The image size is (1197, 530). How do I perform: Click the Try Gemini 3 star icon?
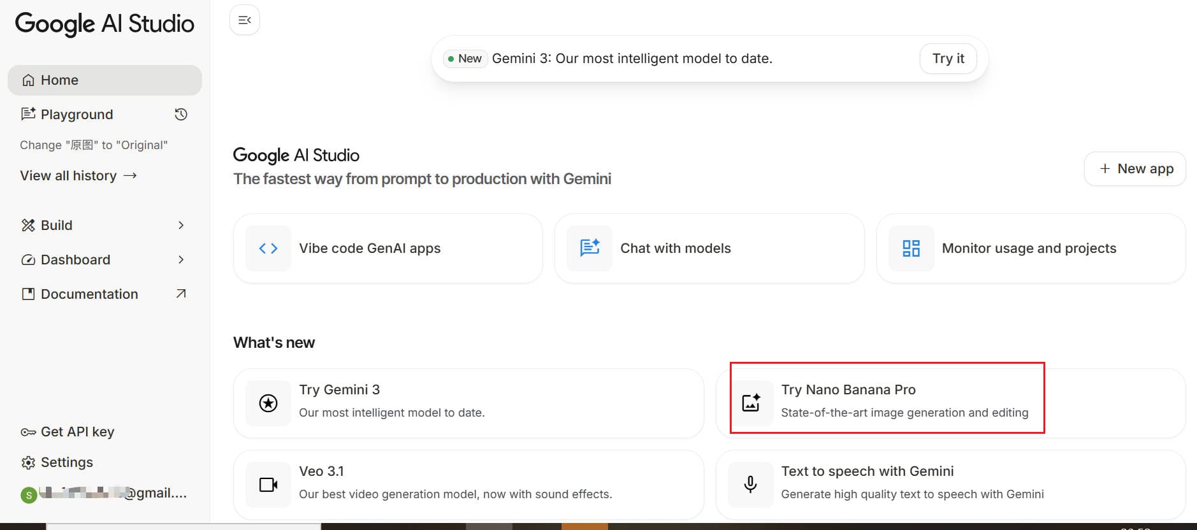click(x=268, y=403)
